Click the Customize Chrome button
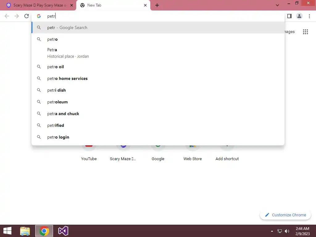The width and height of the screenshot is (316, 237). coord(285,215)
